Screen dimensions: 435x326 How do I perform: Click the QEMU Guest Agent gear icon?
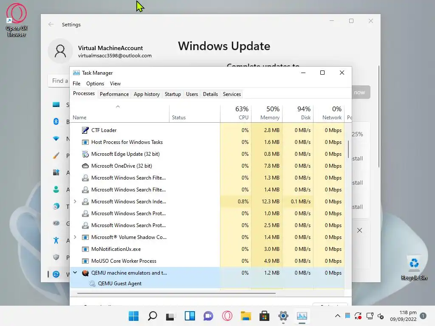[x=92, y=283]
